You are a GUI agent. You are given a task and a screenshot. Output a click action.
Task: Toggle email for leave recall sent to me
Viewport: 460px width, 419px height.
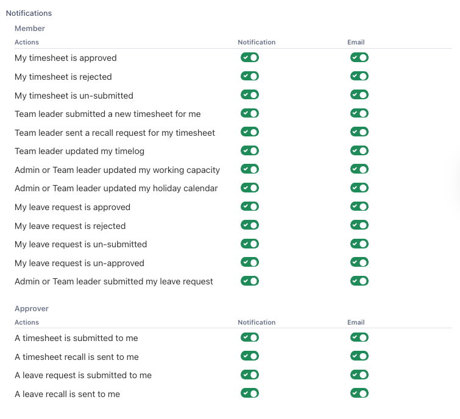click(359, 393)
